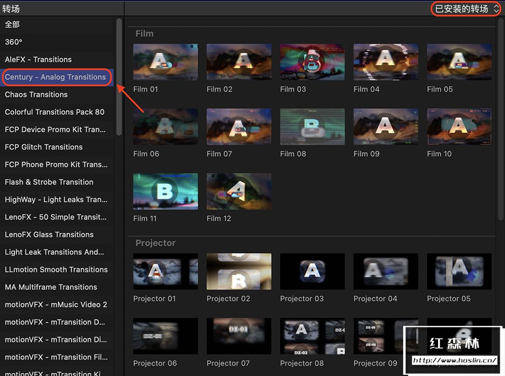Select the Projector 09 transition thumbnail
This screenshot has height=376, width=505.
(386, 336)
